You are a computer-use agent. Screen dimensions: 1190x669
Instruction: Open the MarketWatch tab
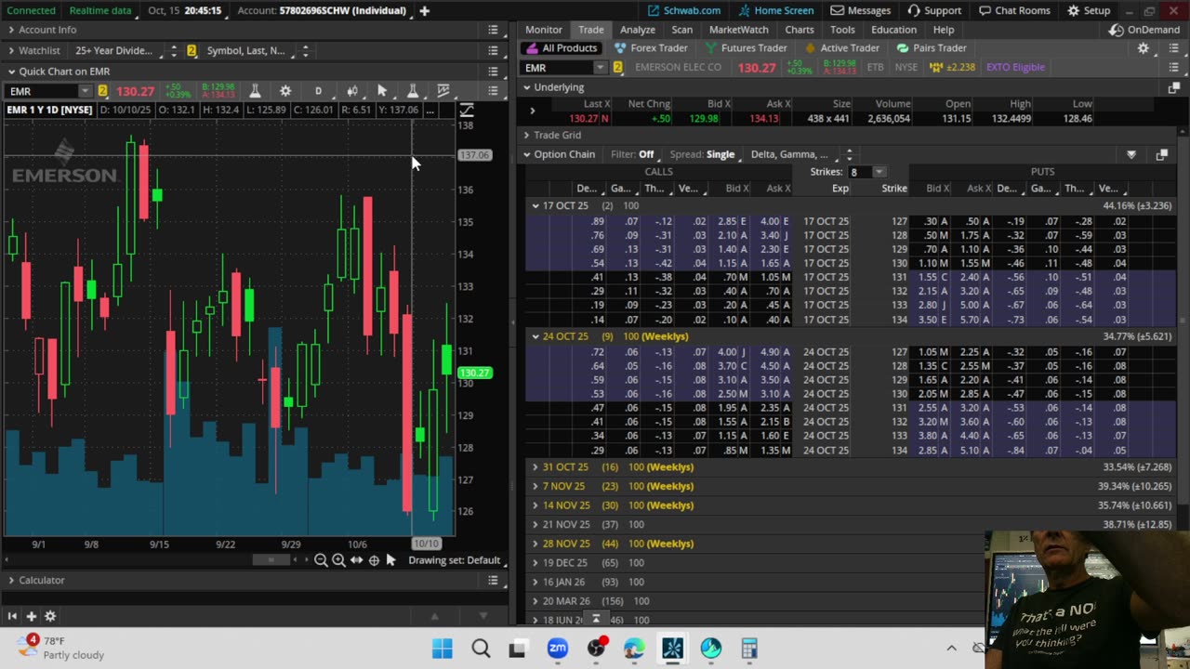tap(739, 30)
